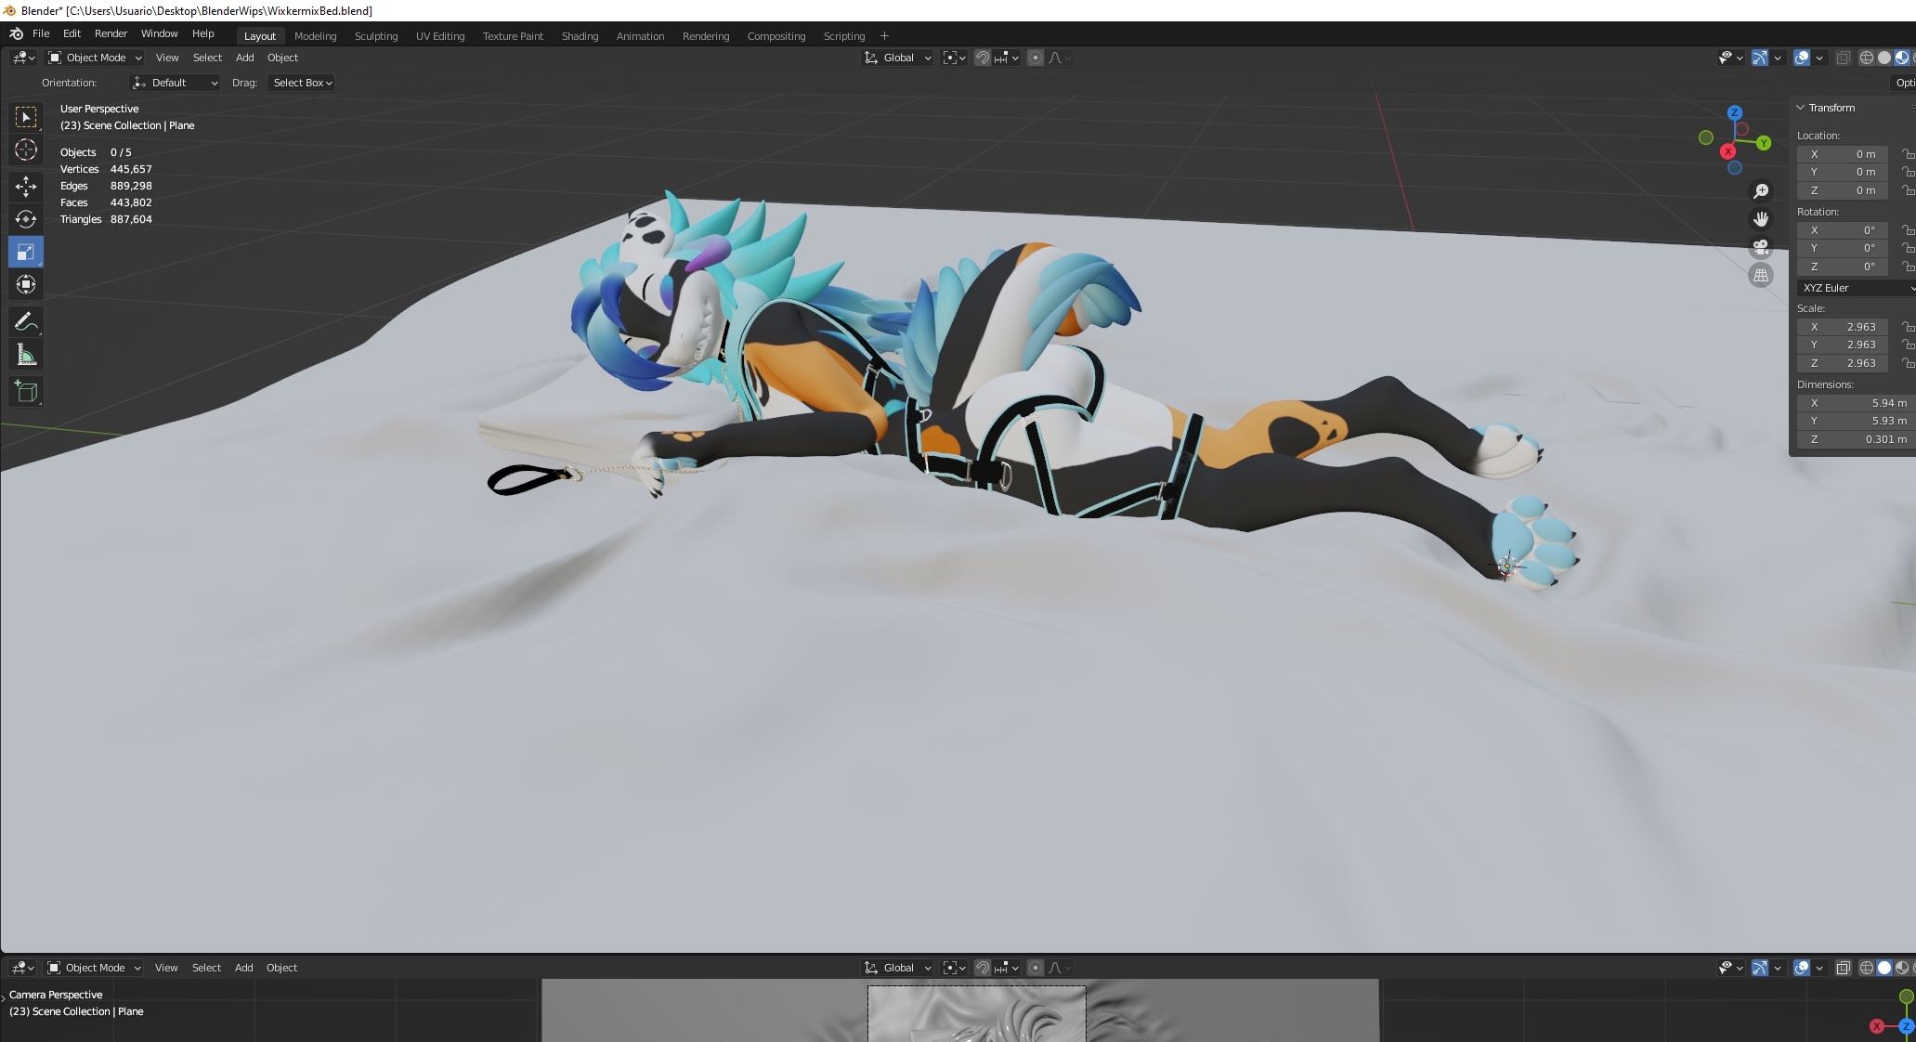Open the Object Mode dropdown at top
Screen dimensions: 1916x1042
[95, 58]
